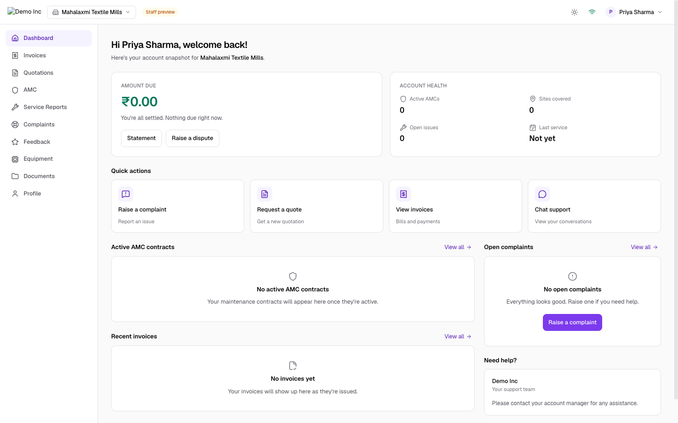Screen dimensions: 678x423
Task: Expand the Priya Sharma user menu chevron
Action: (x=660, y=12)
